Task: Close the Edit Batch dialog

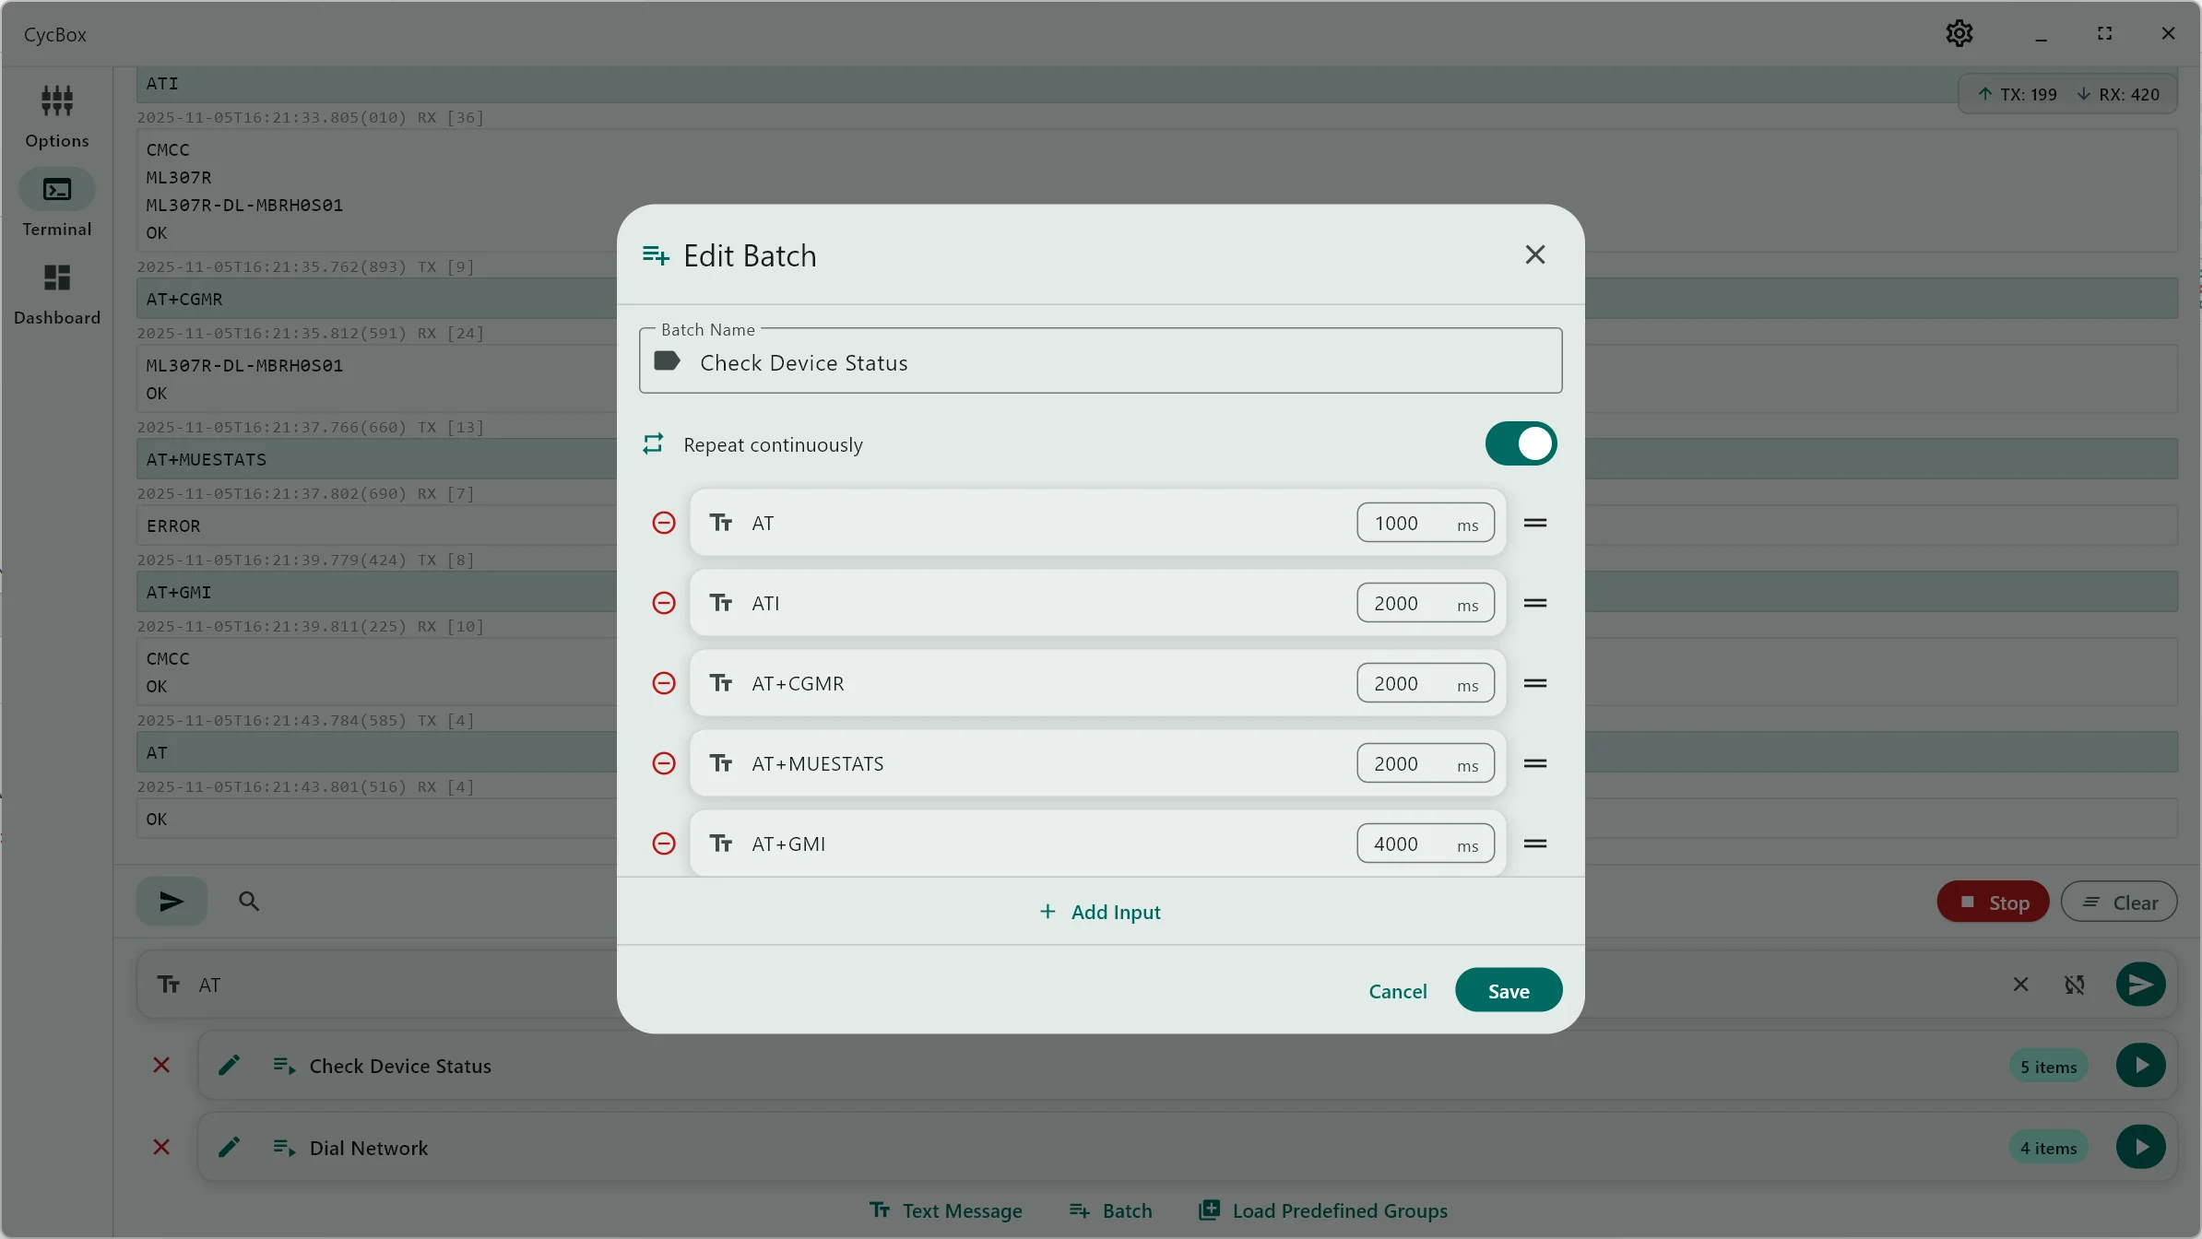Action: pyautogui.click(x=1535, y=254)
